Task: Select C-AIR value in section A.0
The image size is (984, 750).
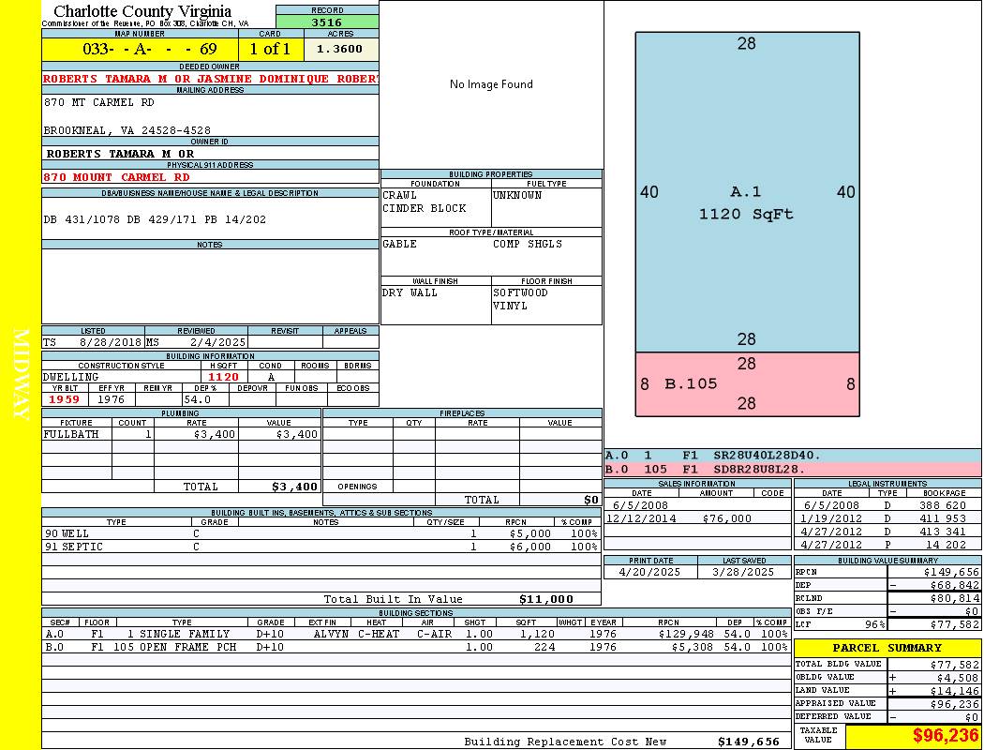Action: point(434,634)
